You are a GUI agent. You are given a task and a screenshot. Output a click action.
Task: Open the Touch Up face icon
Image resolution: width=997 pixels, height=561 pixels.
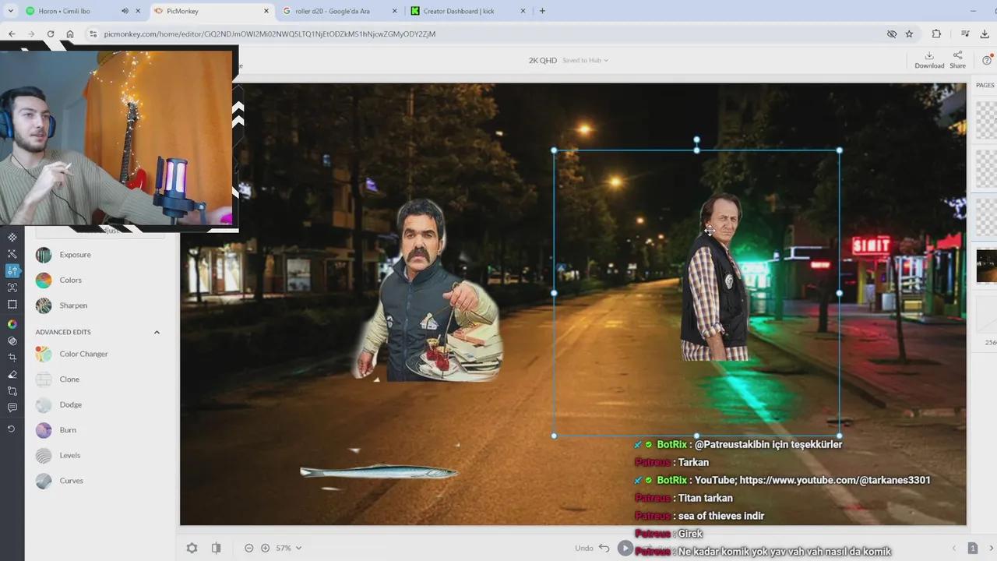(x=12, y=288)
